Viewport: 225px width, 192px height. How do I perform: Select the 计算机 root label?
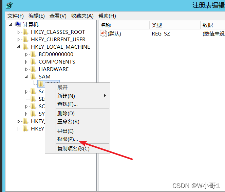pos(31,24)
